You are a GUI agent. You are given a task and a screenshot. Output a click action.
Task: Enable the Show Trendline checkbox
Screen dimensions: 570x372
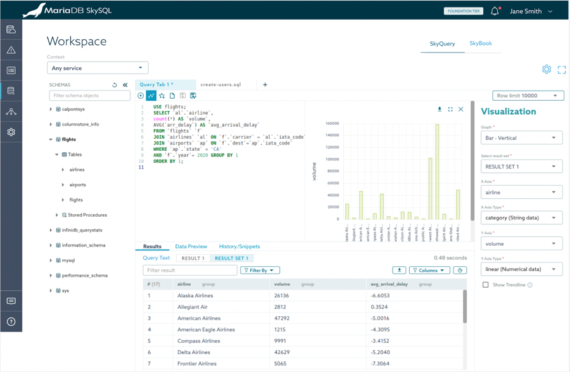point(486,285)
